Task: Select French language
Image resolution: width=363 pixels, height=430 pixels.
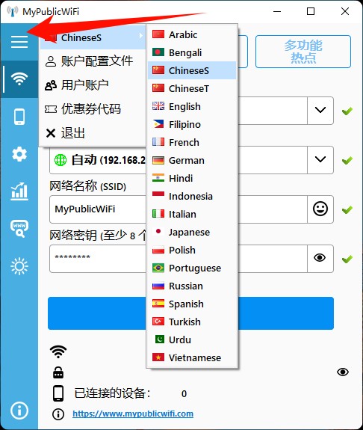Action: click(192, 142)
